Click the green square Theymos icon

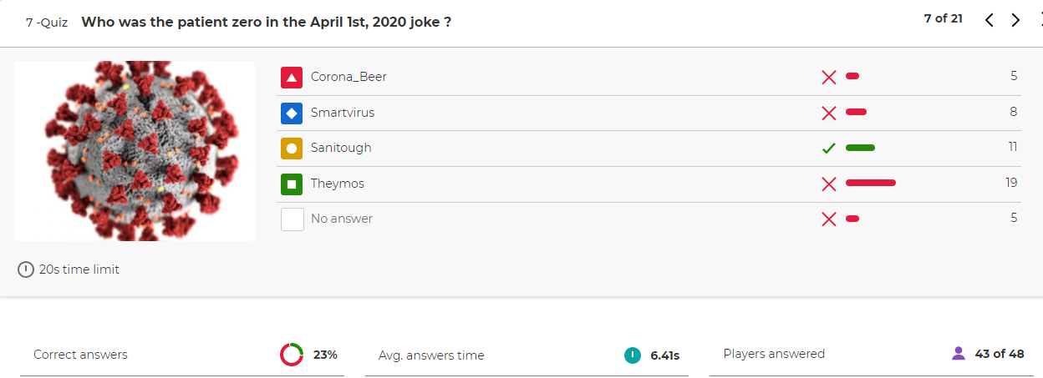tap(292, 184)
